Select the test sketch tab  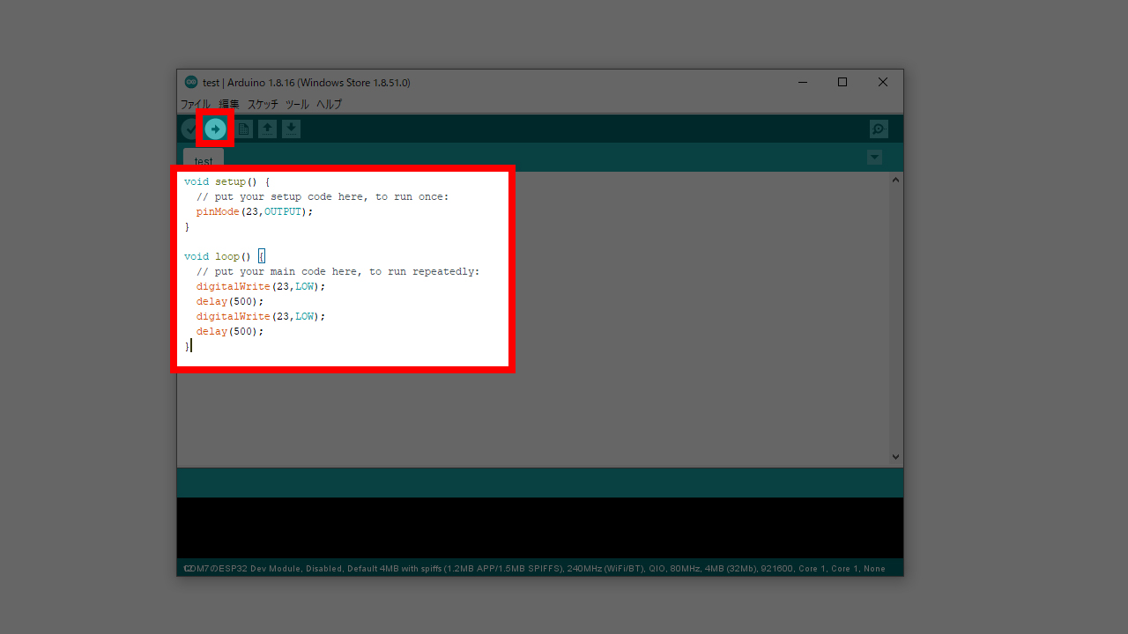[204, 159]
